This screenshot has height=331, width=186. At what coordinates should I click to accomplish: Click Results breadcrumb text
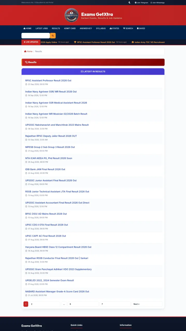coord(38,51)
